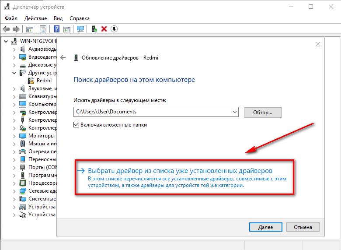Click the Порты (COM) port icon
Screen dimensions: 341x250
(23, 167)
